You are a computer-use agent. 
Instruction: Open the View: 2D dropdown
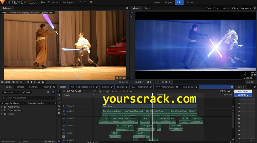(212, 8)
